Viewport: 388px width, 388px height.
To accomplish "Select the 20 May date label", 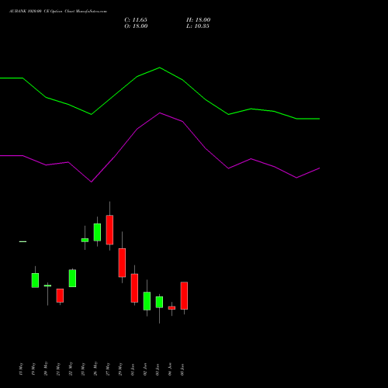I will 46,369.
